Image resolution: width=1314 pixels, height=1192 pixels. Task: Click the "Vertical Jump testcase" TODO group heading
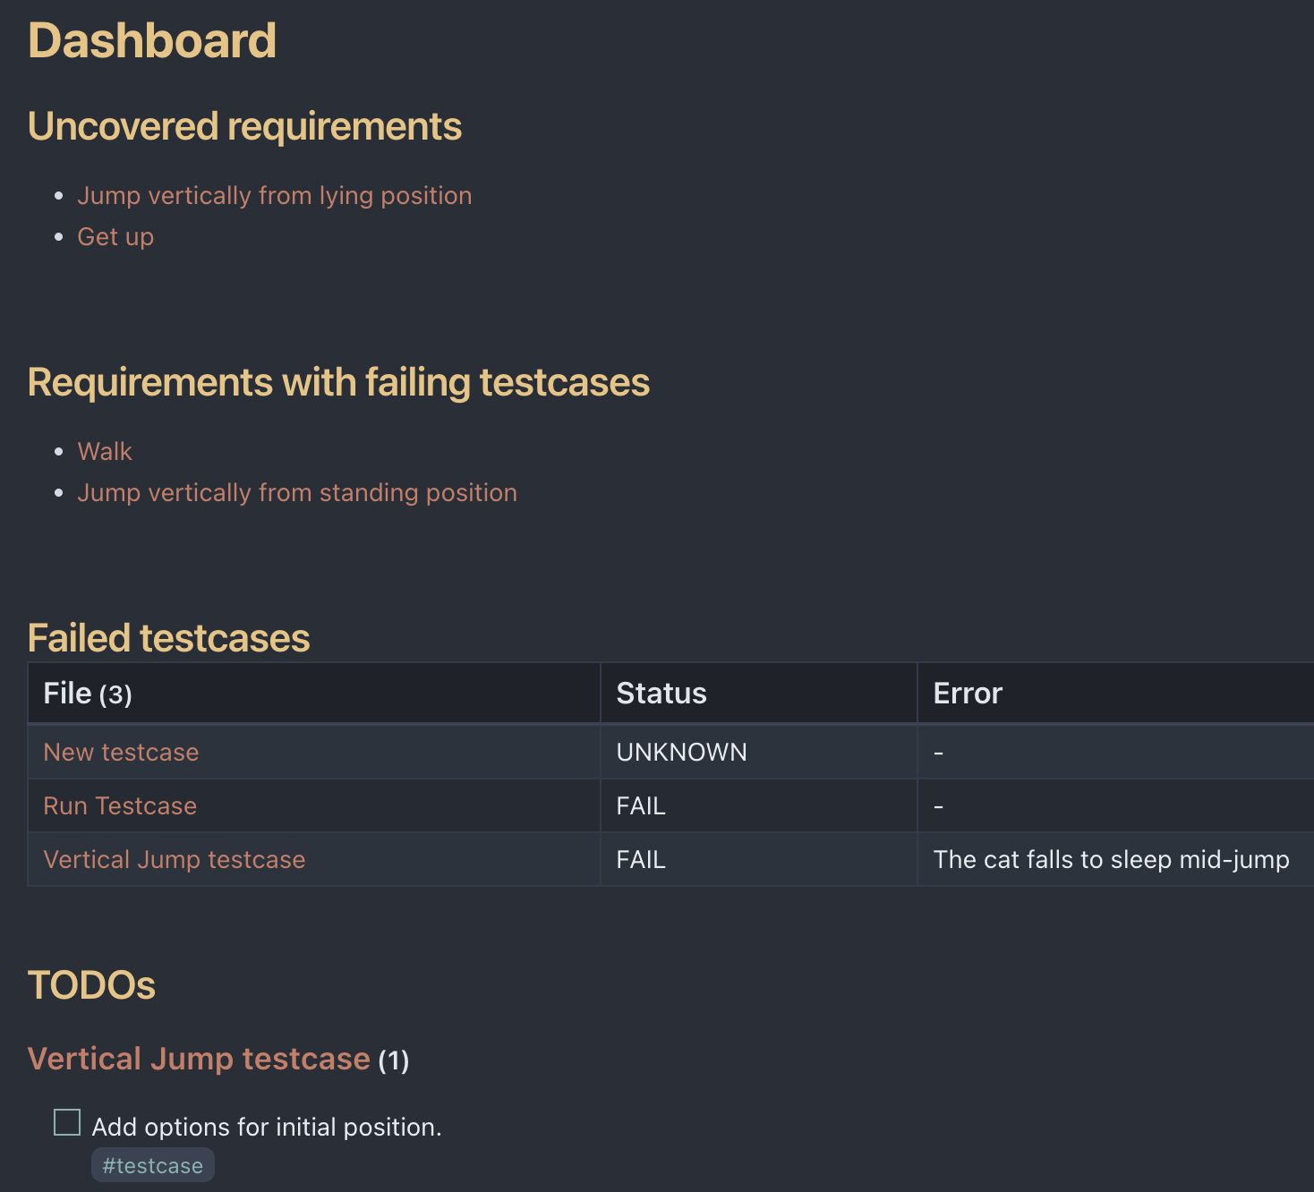[x=199, y=1059]
